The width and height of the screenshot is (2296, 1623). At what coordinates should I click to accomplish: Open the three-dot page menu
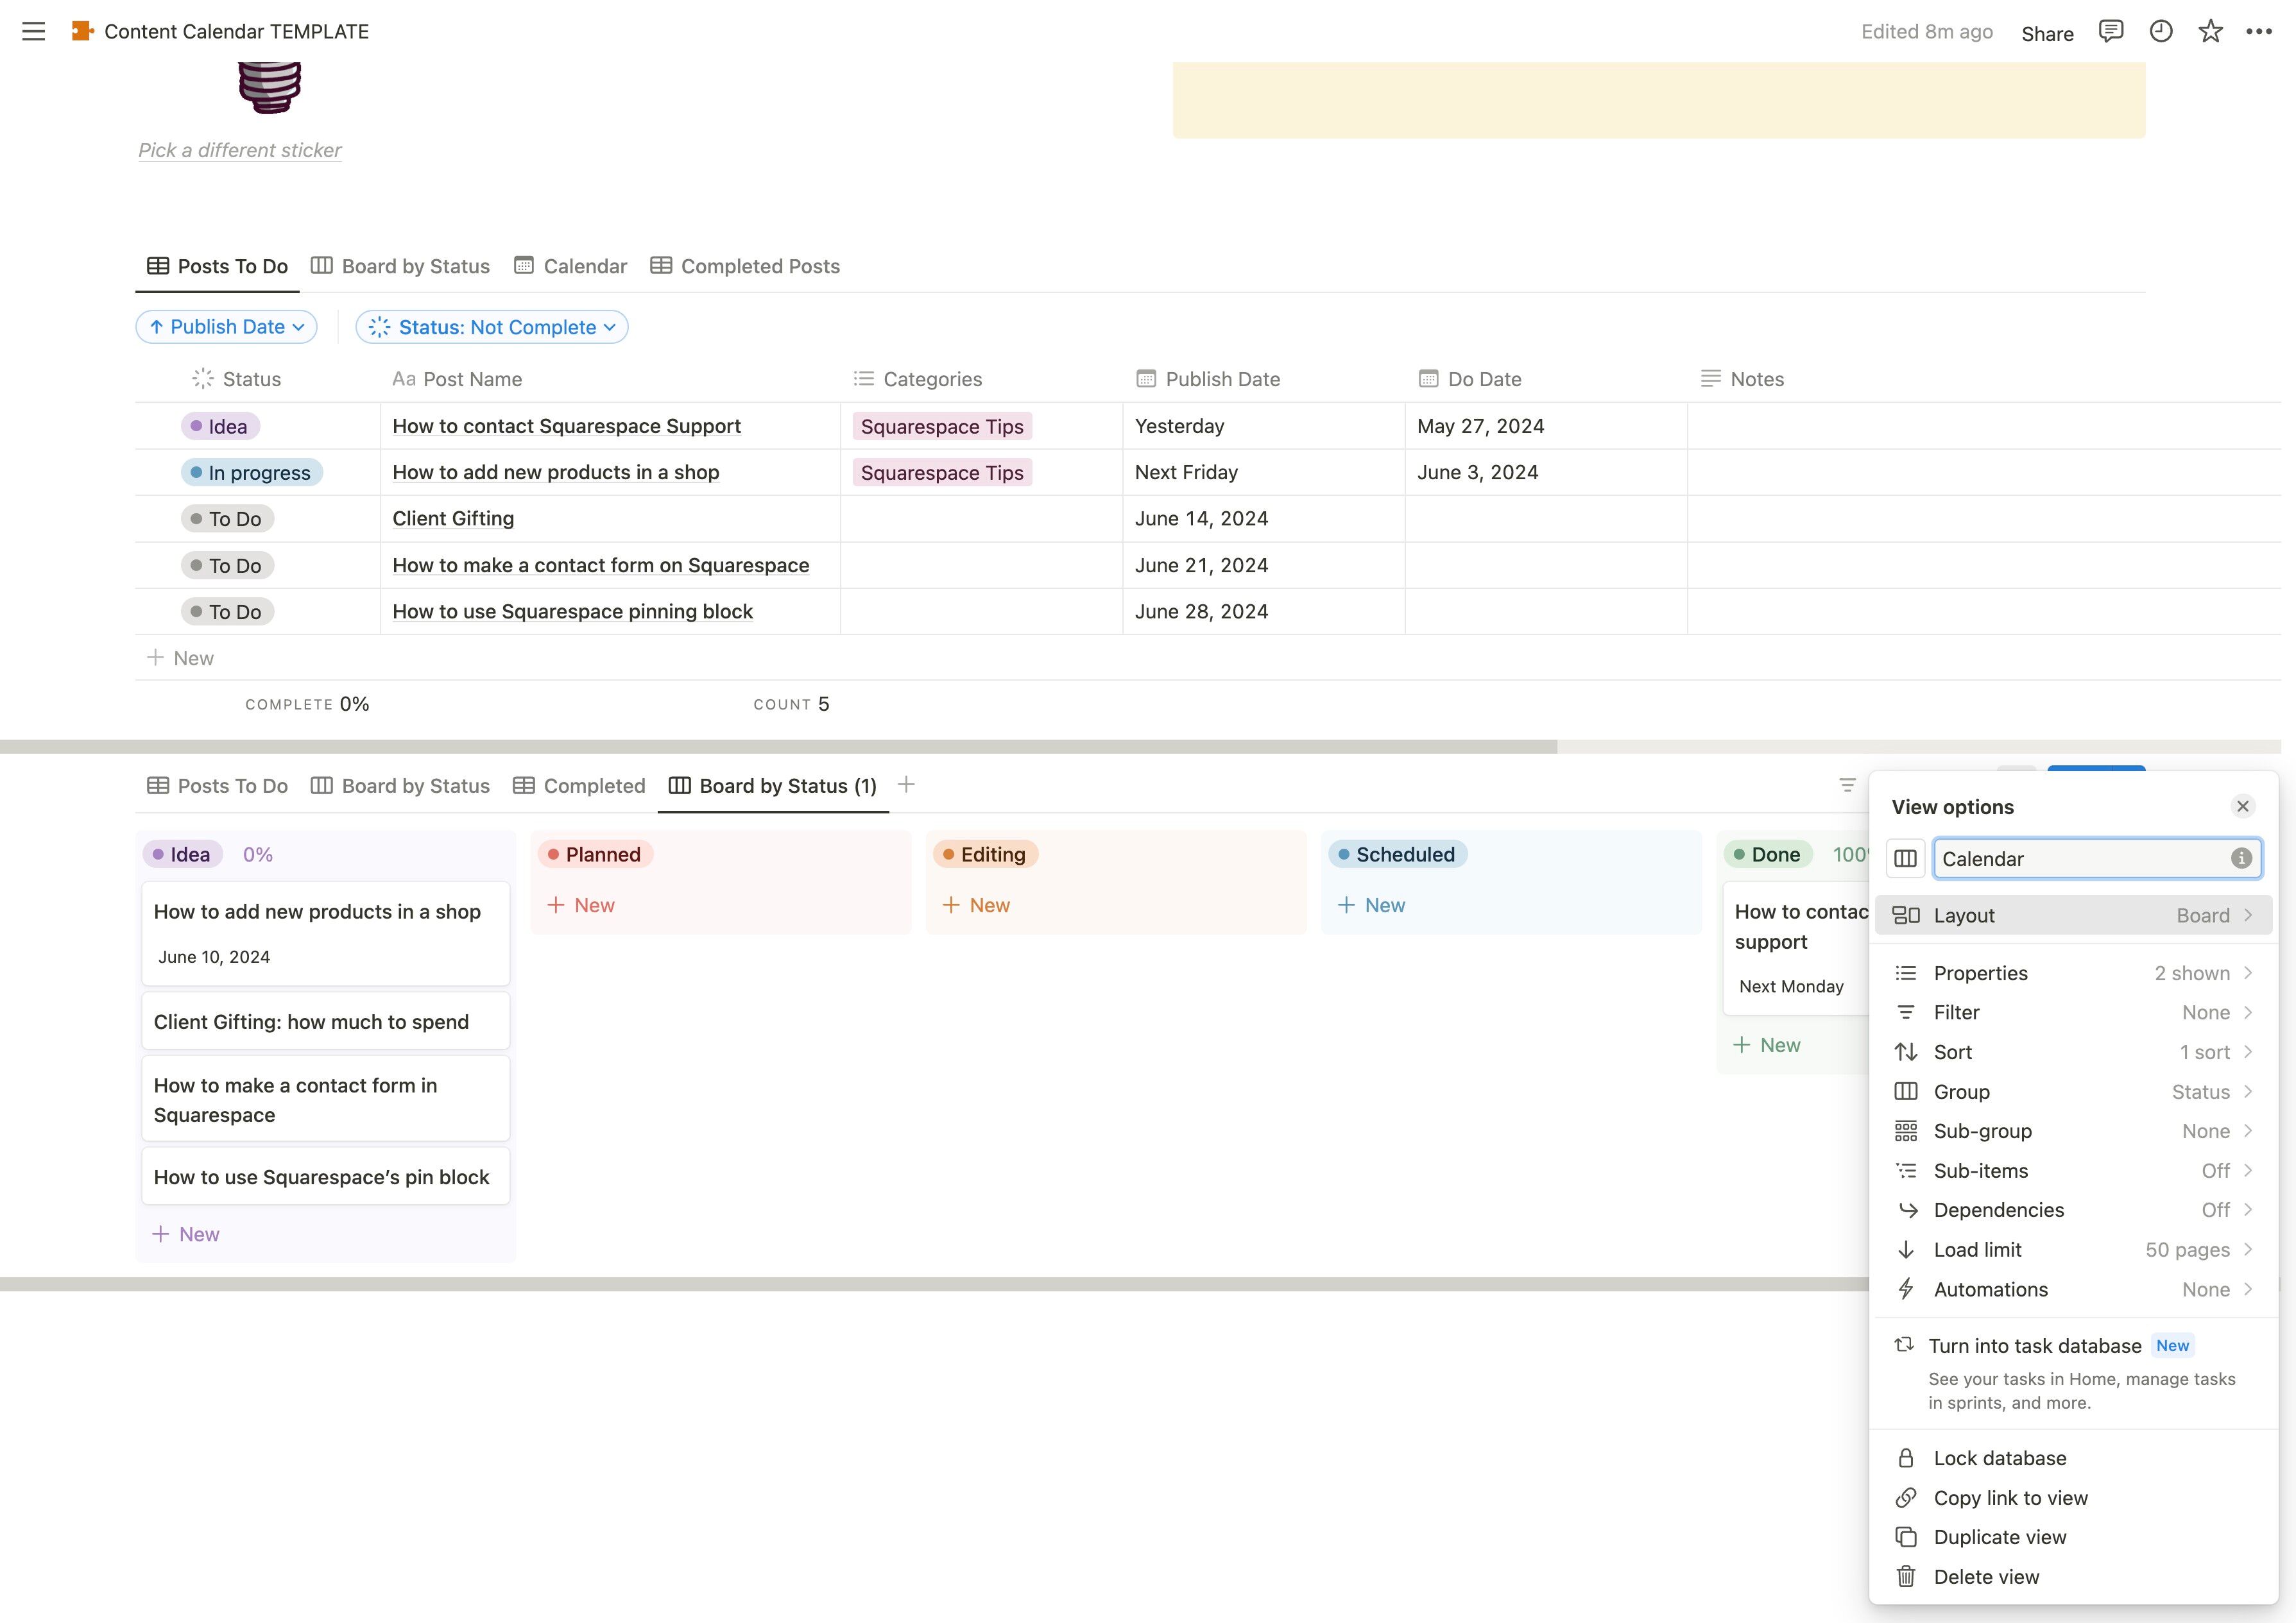click(x=2259, y=31)
